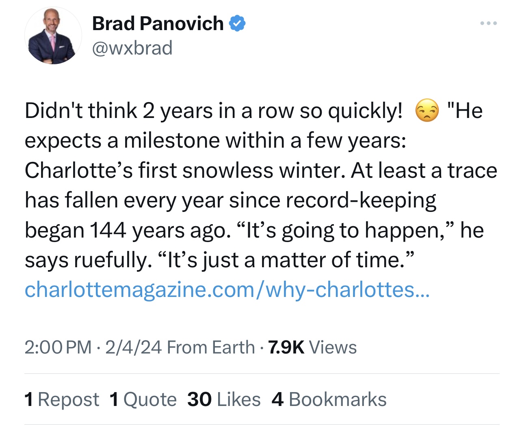Screen dimensions: 524x432
Task: View the 7.9K Views analytics
Action: [x=312, y=347]
